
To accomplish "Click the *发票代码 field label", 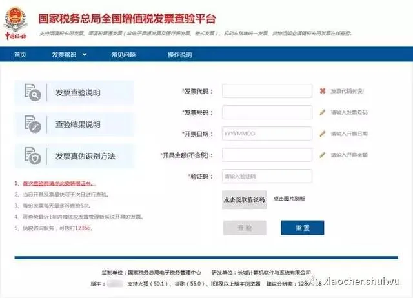I will point(197,92).
